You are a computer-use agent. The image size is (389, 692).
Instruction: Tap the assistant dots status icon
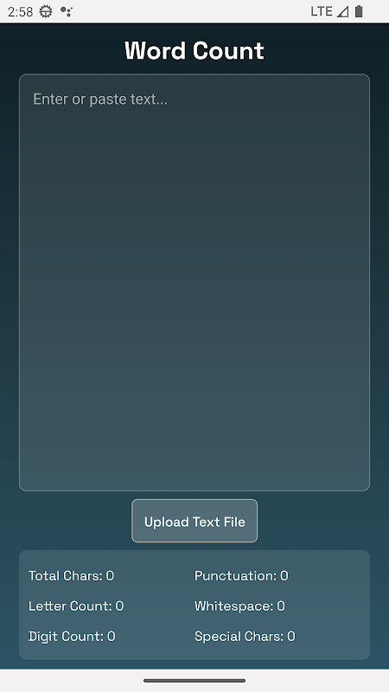67,11
